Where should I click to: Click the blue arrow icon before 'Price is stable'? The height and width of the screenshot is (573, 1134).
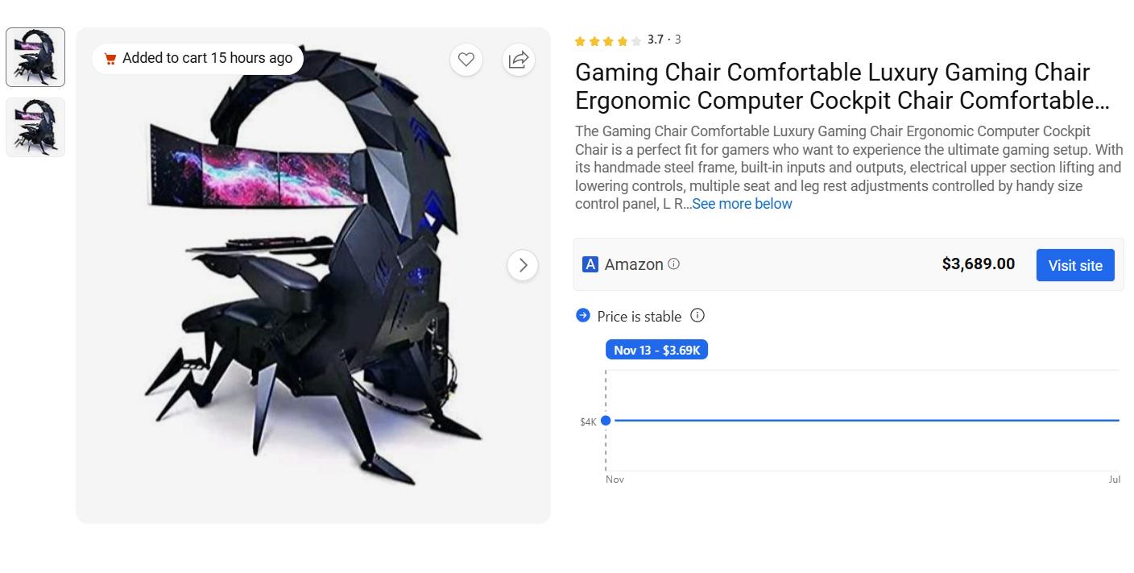[x=581, y=315]
